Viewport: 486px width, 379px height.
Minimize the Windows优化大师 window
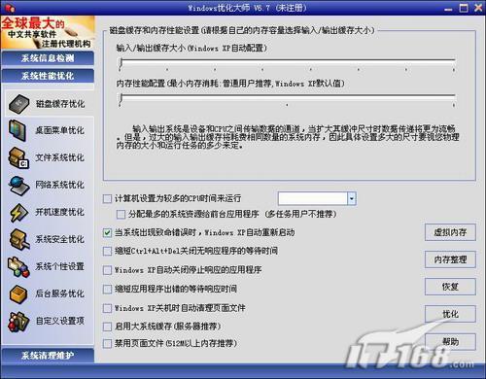click(x=448, y=9)
